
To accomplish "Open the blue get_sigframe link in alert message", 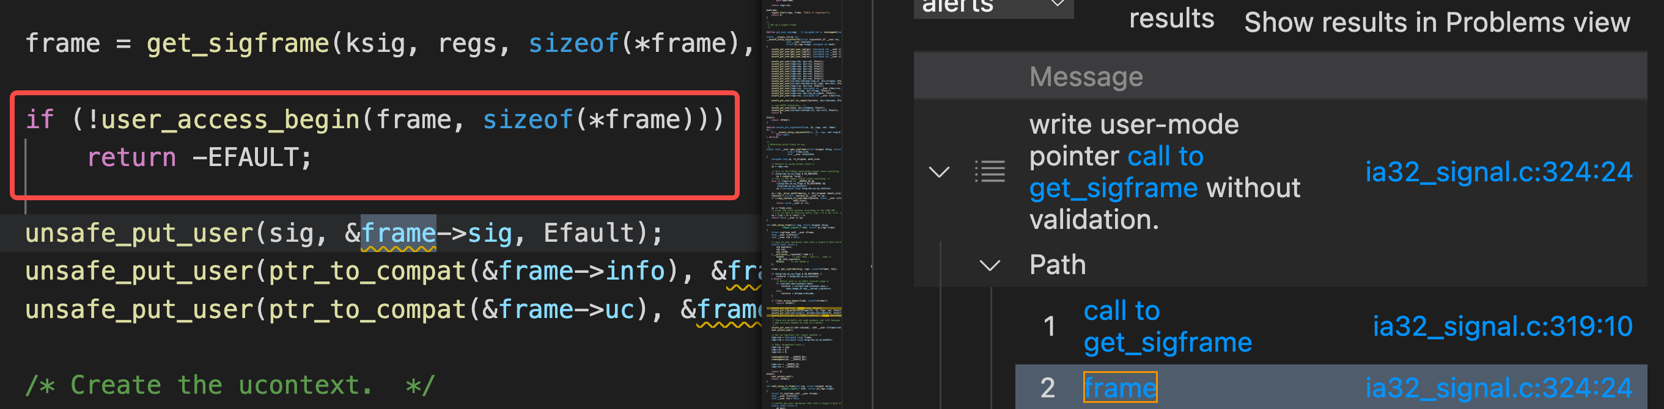I will pyautogui.click(x=1114, y=188).
